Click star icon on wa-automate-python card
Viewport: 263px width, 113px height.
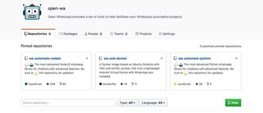(197, 84)
